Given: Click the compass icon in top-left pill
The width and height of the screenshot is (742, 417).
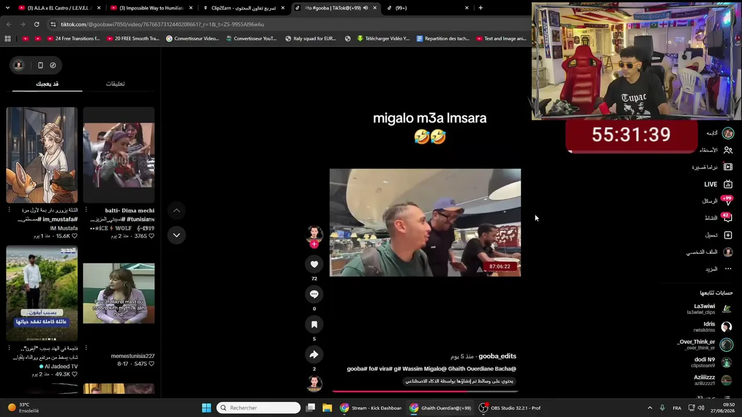Looking at the screenshot, I should [53, 65].
